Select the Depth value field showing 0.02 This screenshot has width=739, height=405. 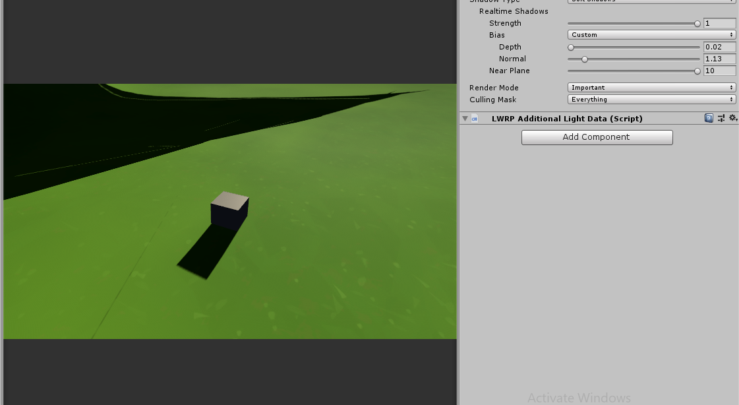[x=719, y=47]
